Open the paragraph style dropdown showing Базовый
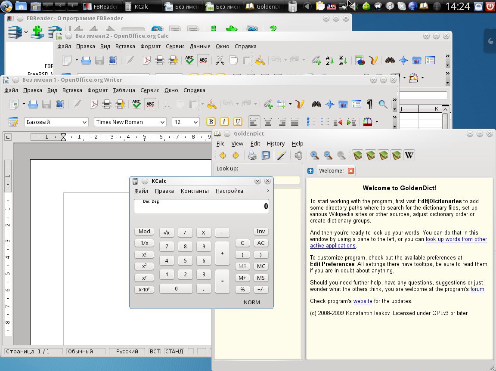Image resolution: width=496 pixels, height=371 pixels. [x=84, y=122]
